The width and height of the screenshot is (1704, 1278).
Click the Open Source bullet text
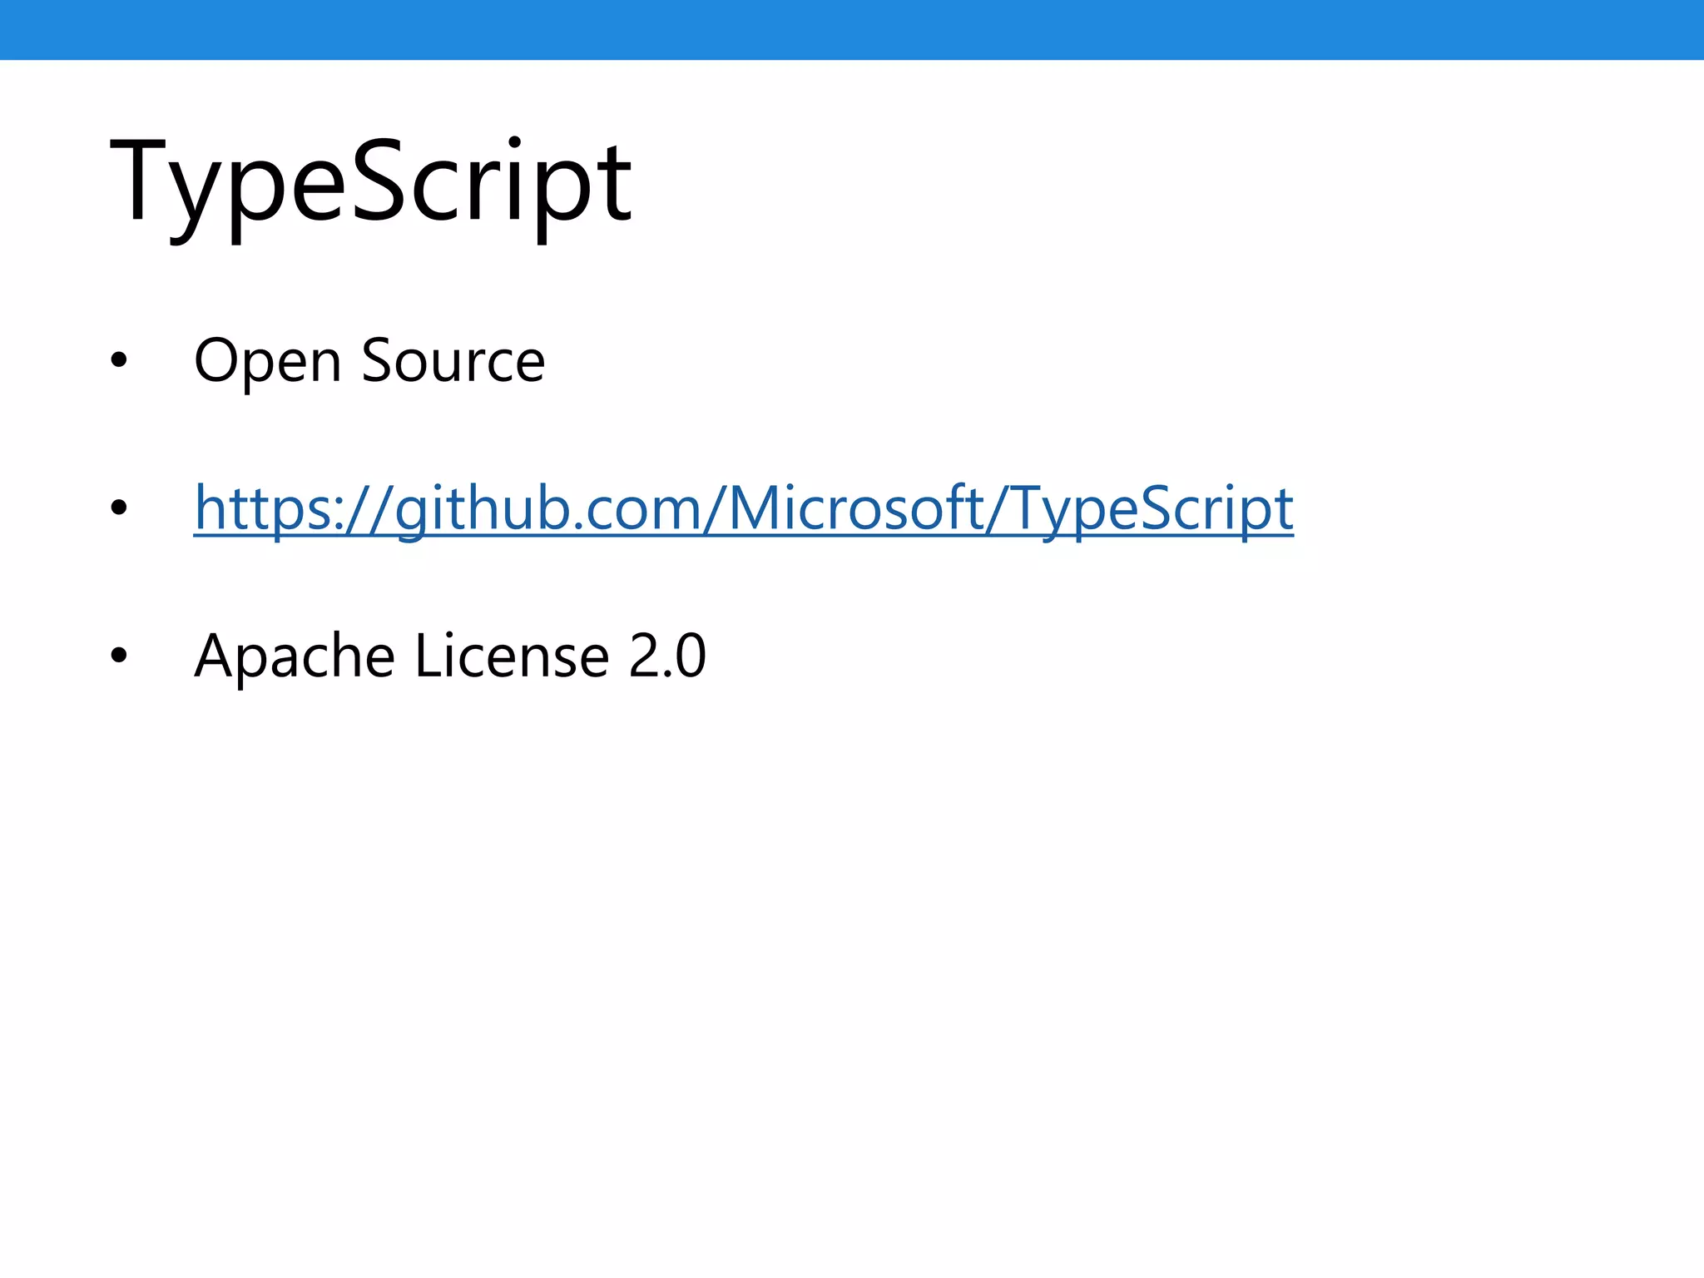369,360
